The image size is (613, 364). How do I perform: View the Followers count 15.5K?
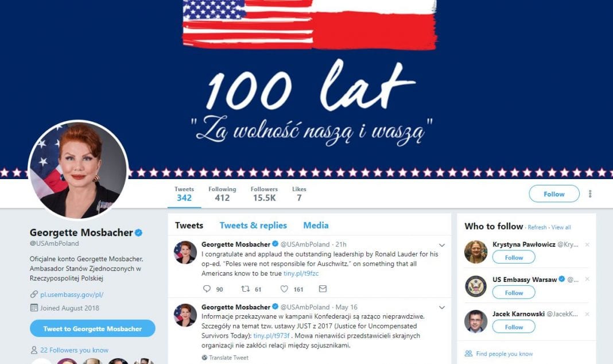[x=264, y=194]
